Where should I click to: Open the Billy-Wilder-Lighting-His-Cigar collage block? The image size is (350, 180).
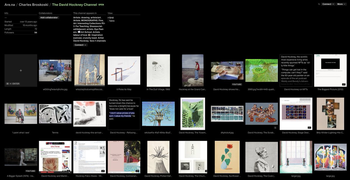point(330,114)
